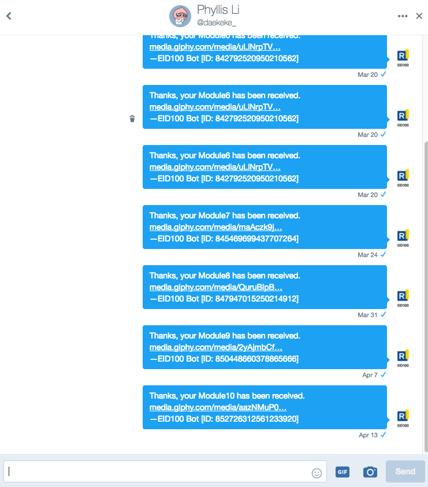Select the 'Module8 has been received' message text
The height and width of the screenshot is (487, 428).
[x=225, y=276]
